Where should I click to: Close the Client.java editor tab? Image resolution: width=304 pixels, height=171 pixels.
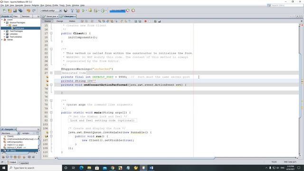tap(75, 17)
